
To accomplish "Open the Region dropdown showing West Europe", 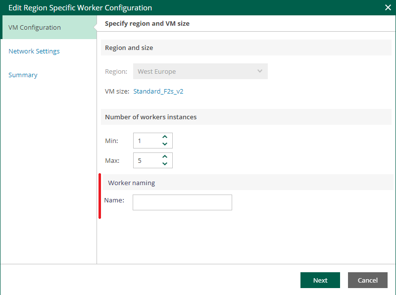I will [x=200, y=71].
